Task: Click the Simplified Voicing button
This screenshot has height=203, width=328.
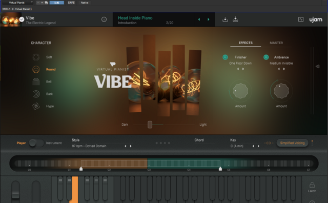Action: [x=292, y=143]
